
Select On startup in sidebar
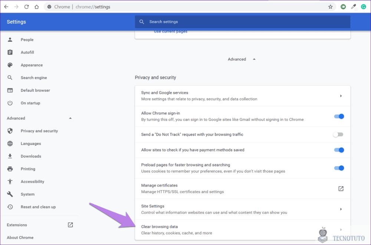(30, 103)
